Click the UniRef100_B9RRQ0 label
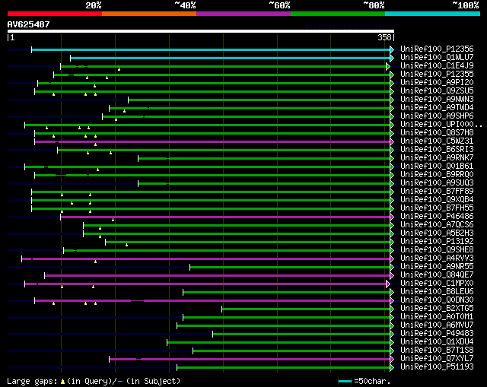The width and height of the screenshot is (487, 387). [x=437, y=175]
